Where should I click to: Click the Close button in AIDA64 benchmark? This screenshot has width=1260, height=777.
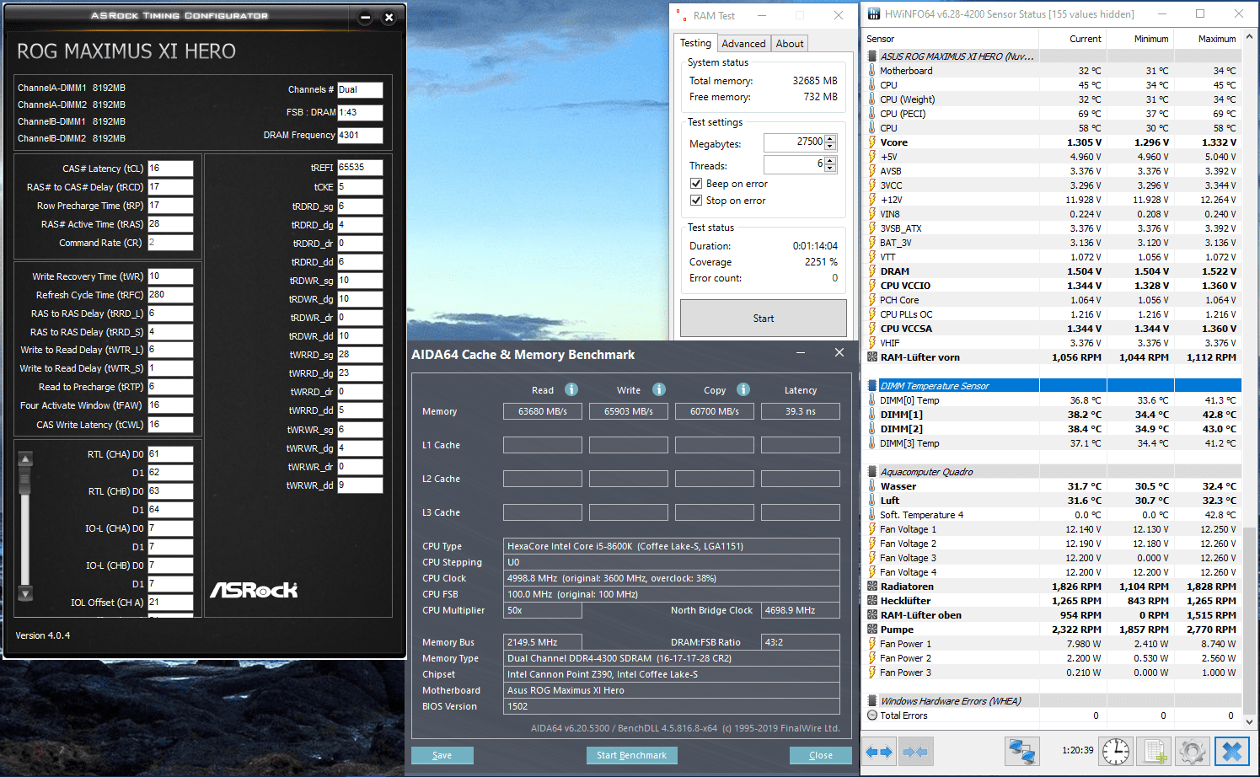[821, 755]
